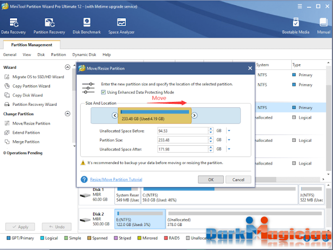
Task: Open the Manual
Action: (324, 26)
